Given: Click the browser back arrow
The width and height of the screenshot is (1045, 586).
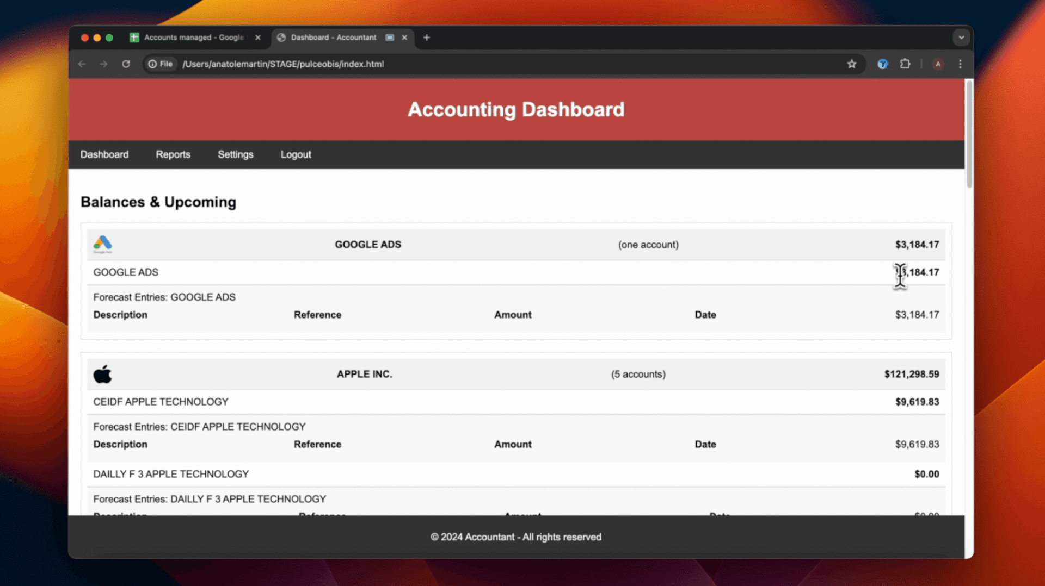Looking at the screenshot, I should [x=82, y=64].
